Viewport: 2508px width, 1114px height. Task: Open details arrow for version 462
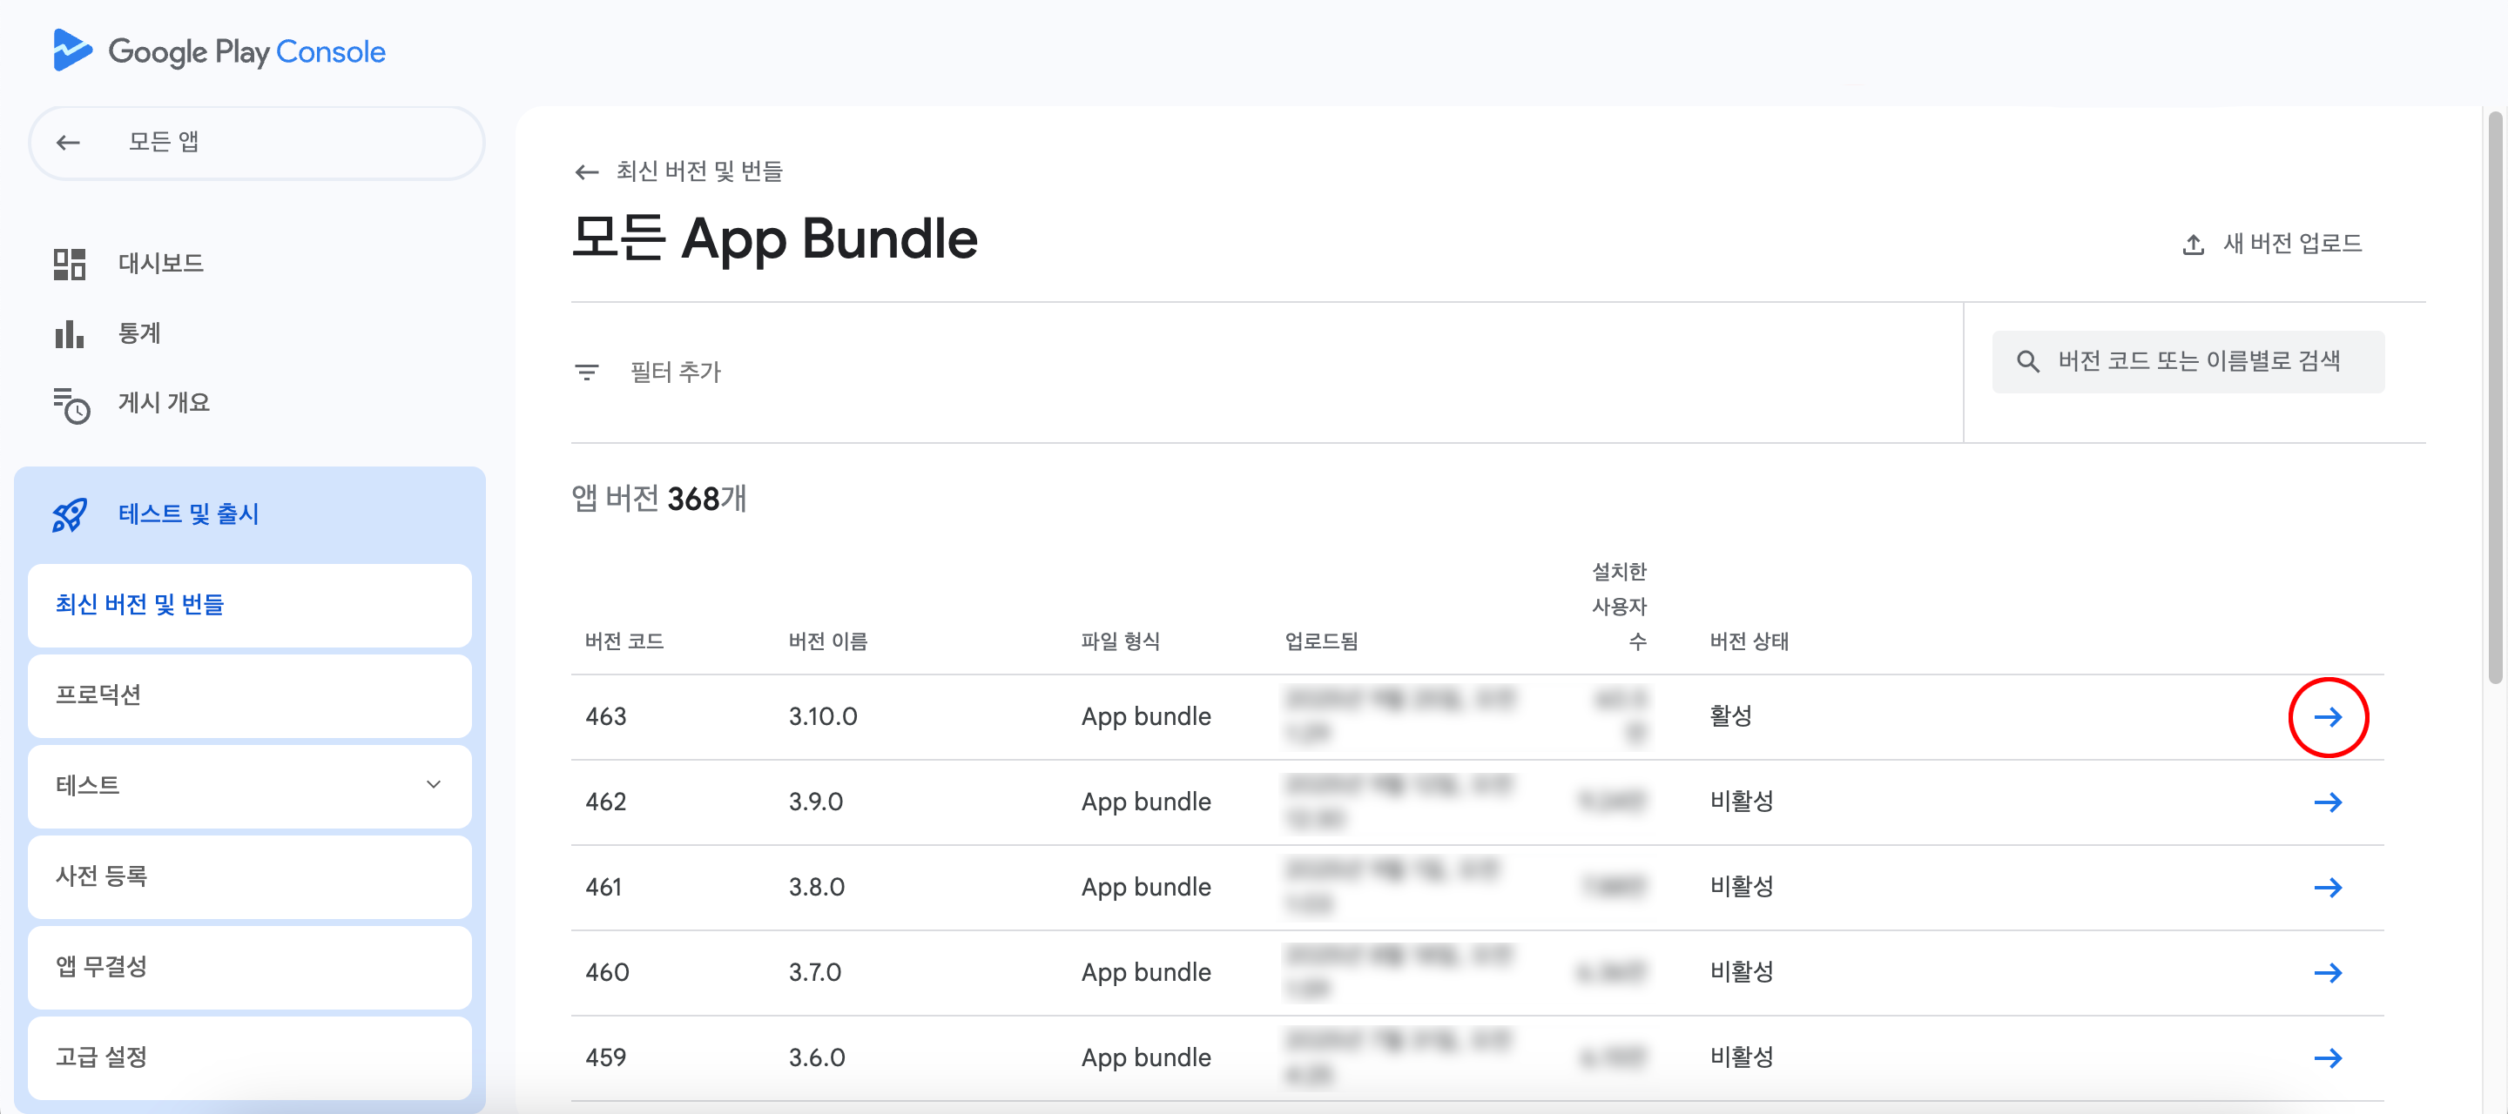pos(2327,802)
